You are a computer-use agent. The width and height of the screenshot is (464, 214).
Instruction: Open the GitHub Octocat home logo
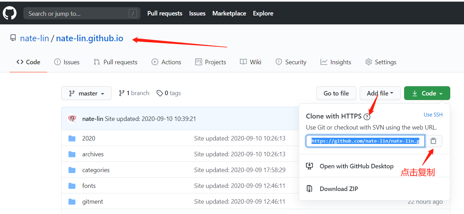pyautogui.click(x=10, y=13)
